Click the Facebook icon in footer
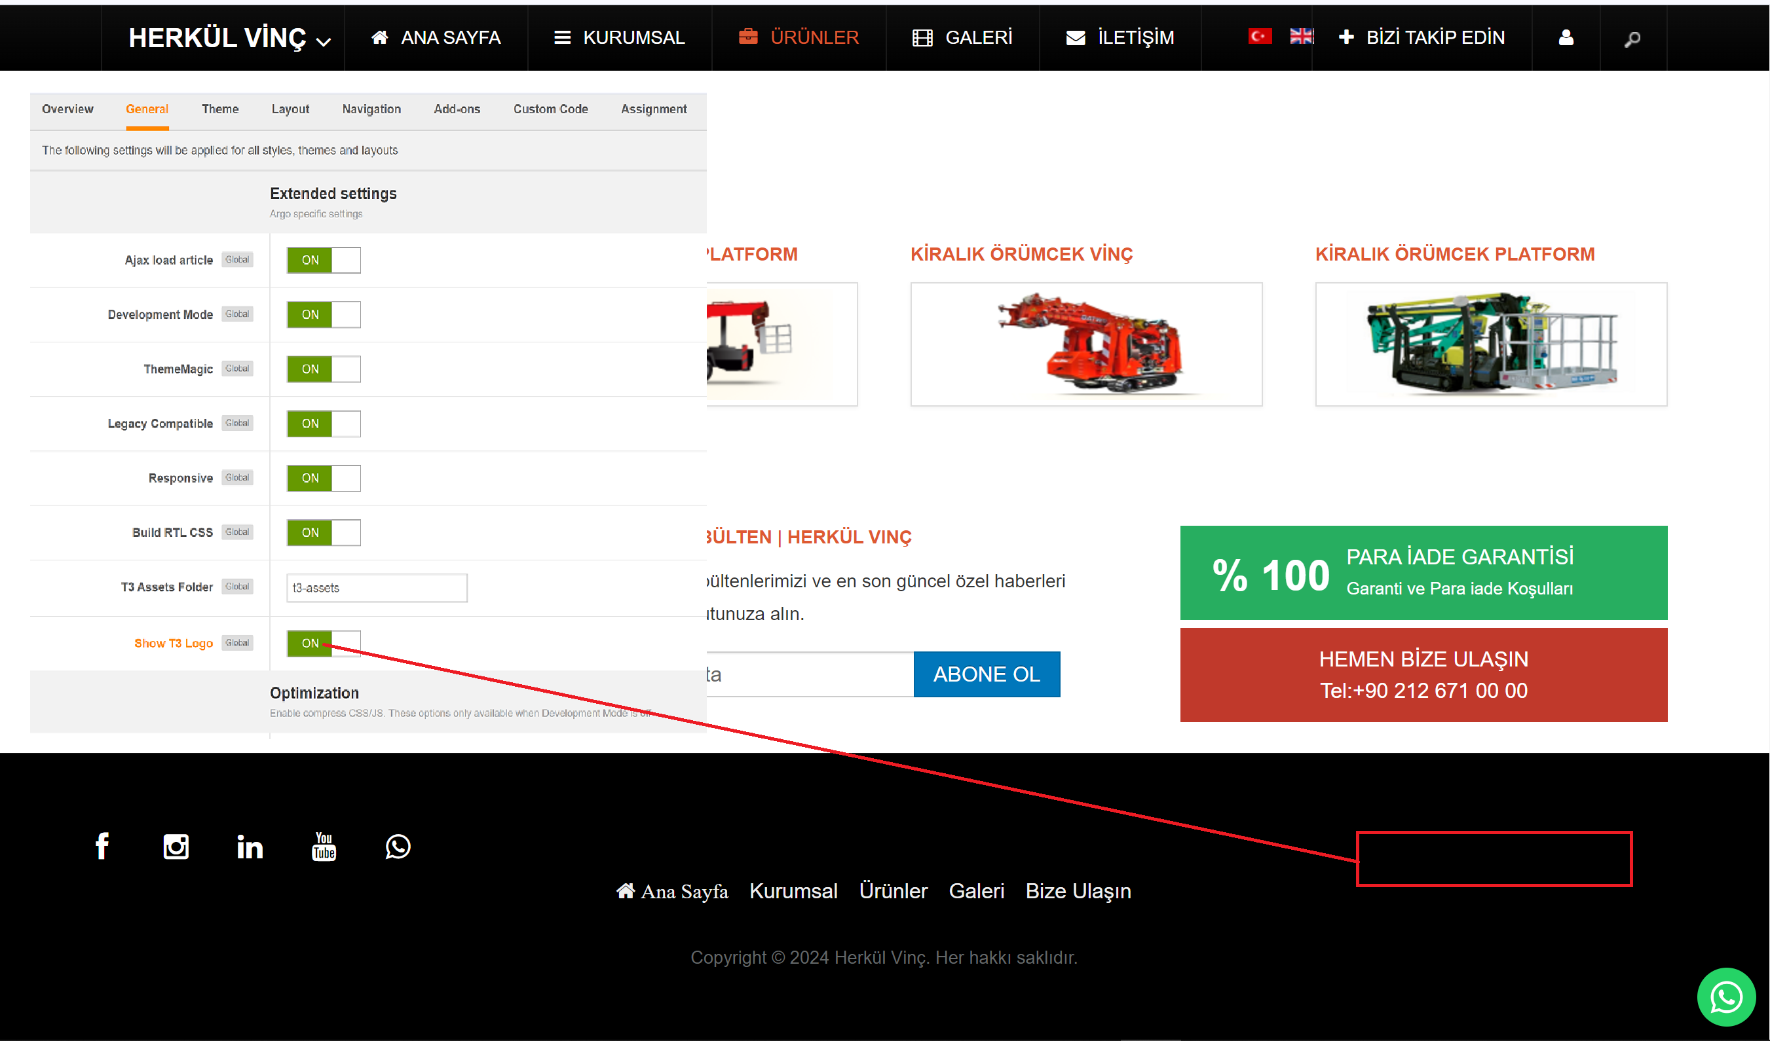The width and height of the screenshot is (1770, 1041). click(x=102, y=846)
